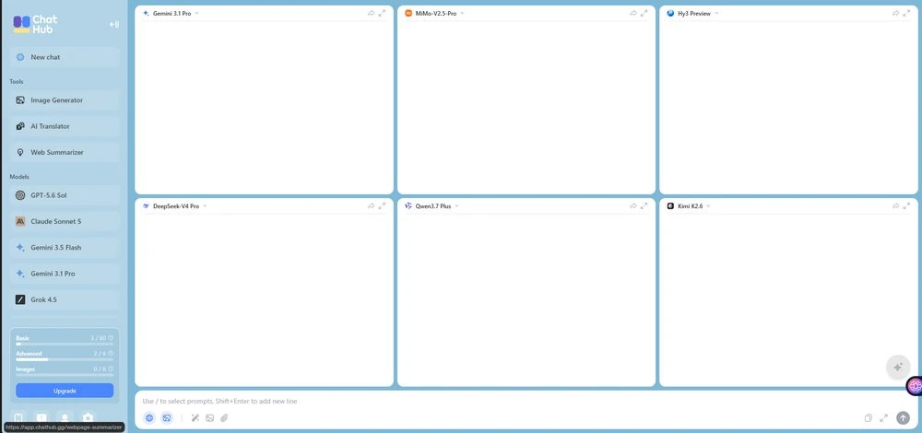Focus the prompt message input field

coord(517,402)
